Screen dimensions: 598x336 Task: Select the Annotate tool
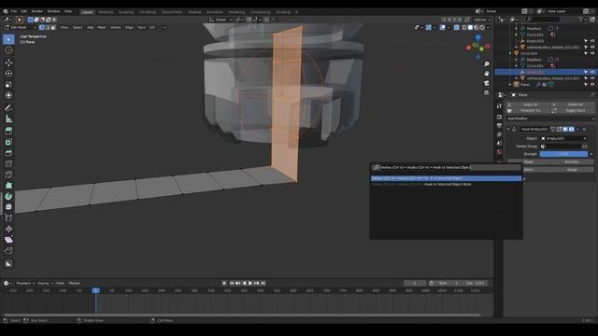coord(8,108)
